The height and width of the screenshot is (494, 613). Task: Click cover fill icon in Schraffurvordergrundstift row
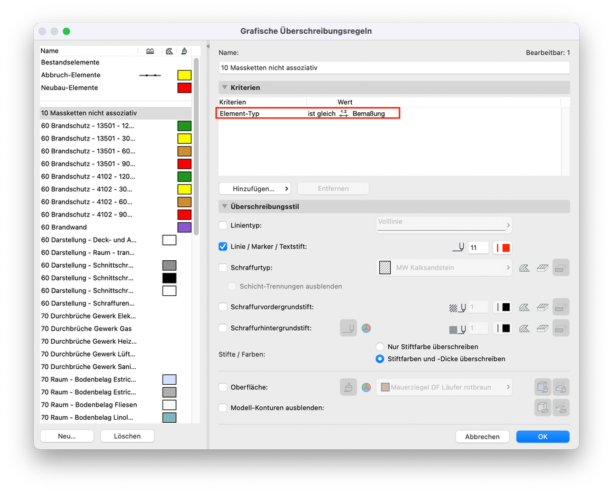[x=542, y=307]
